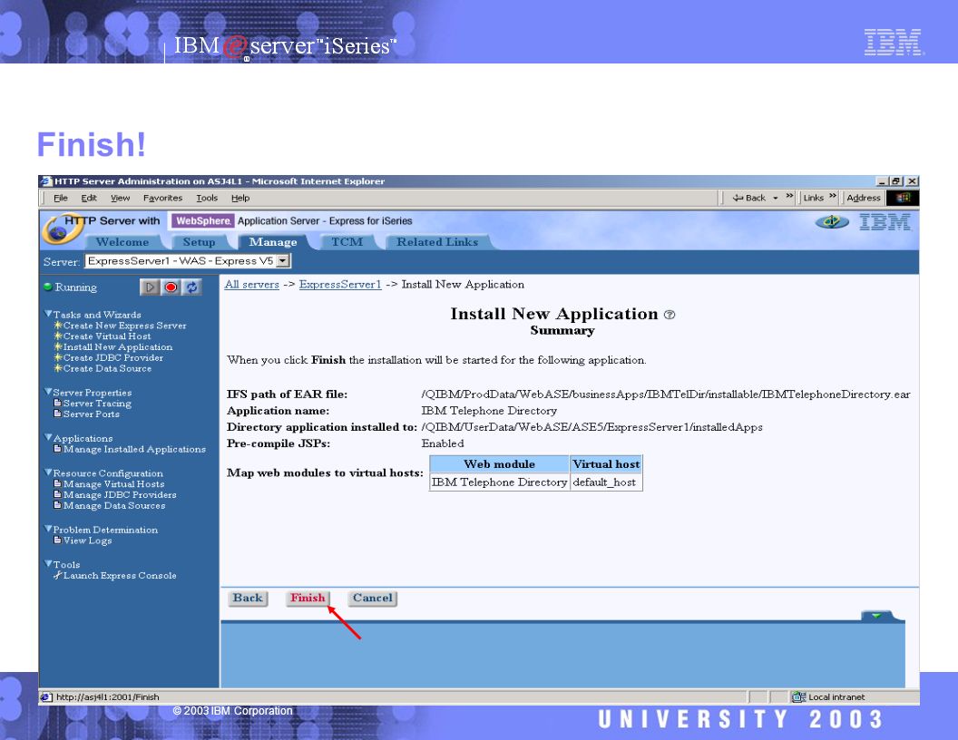Follow the All servers breadcrumb link
Screen dimensions: 958x740
pyautogui.click(x=251, y=285)
